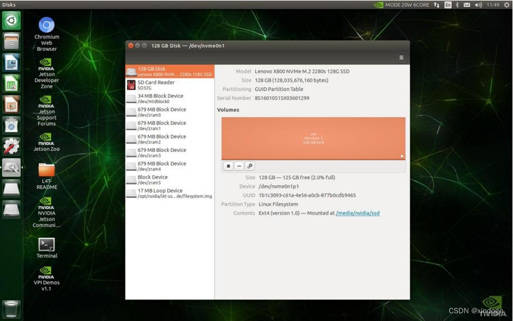
Task: Select the orange ssd Partition 1 volume
Action: 313,138
